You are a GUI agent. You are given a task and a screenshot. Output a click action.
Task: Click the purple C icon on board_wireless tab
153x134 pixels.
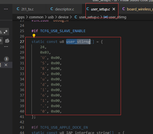point(124,9)
